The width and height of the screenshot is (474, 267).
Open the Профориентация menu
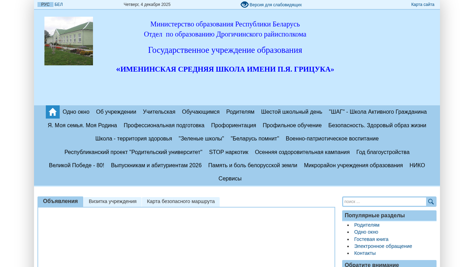234,126
